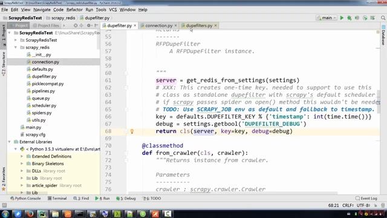Open the Database tool window
The image size is (387, 218).
point(383,35)
